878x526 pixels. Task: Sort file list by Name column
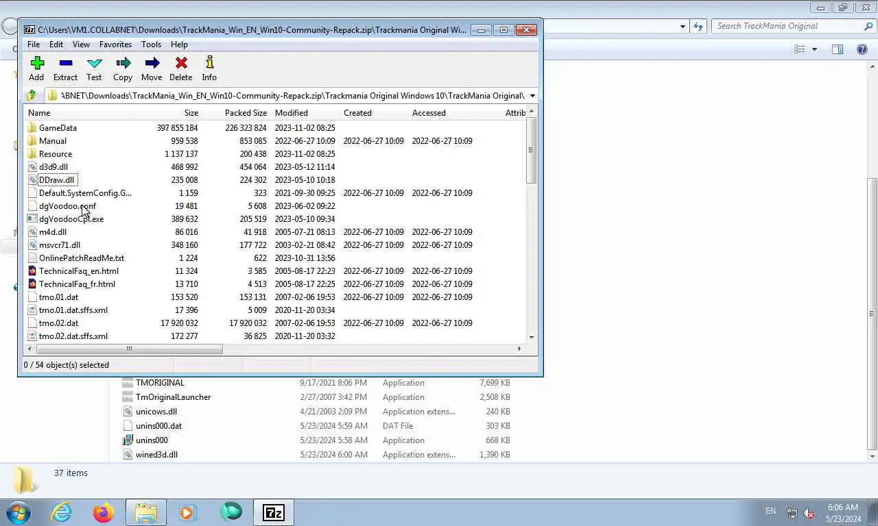(x=39, y=113)
